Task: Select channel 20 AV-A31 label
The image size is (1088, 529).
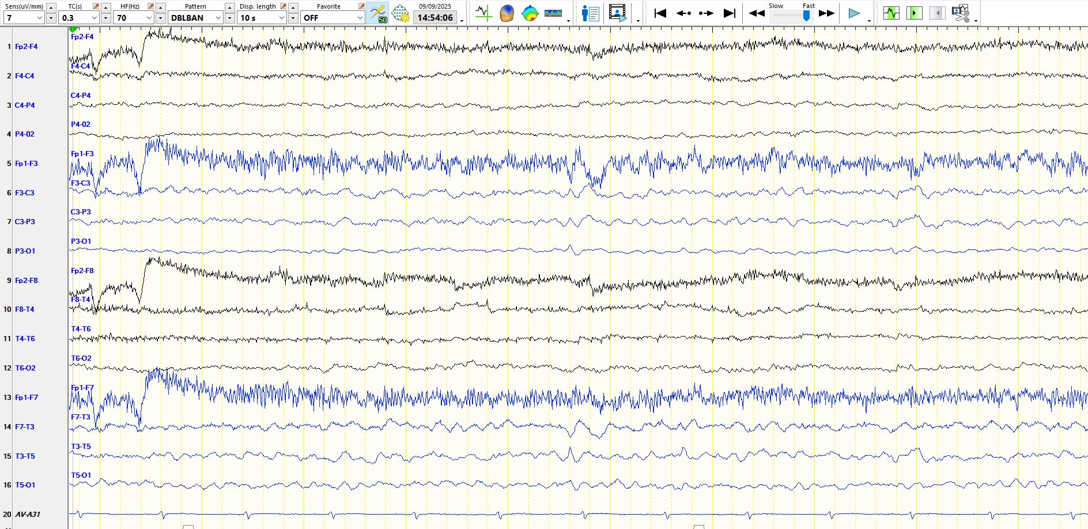Action: pos(28,515)
